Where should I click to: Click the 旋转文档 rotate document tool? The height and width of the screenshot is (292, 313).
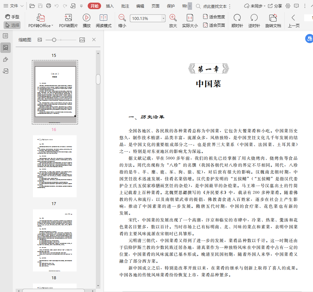(x=273, y=21)
